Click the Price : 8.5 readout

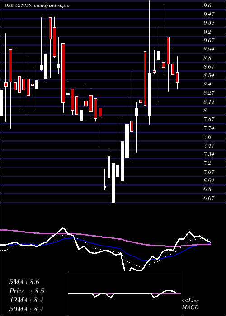coord(27,291)
